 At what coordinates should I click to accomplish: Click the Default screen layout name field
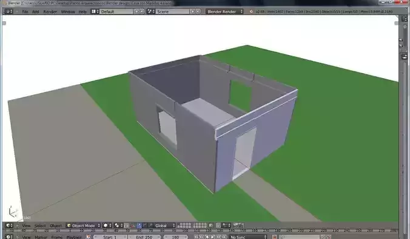[x=116, y=11]
